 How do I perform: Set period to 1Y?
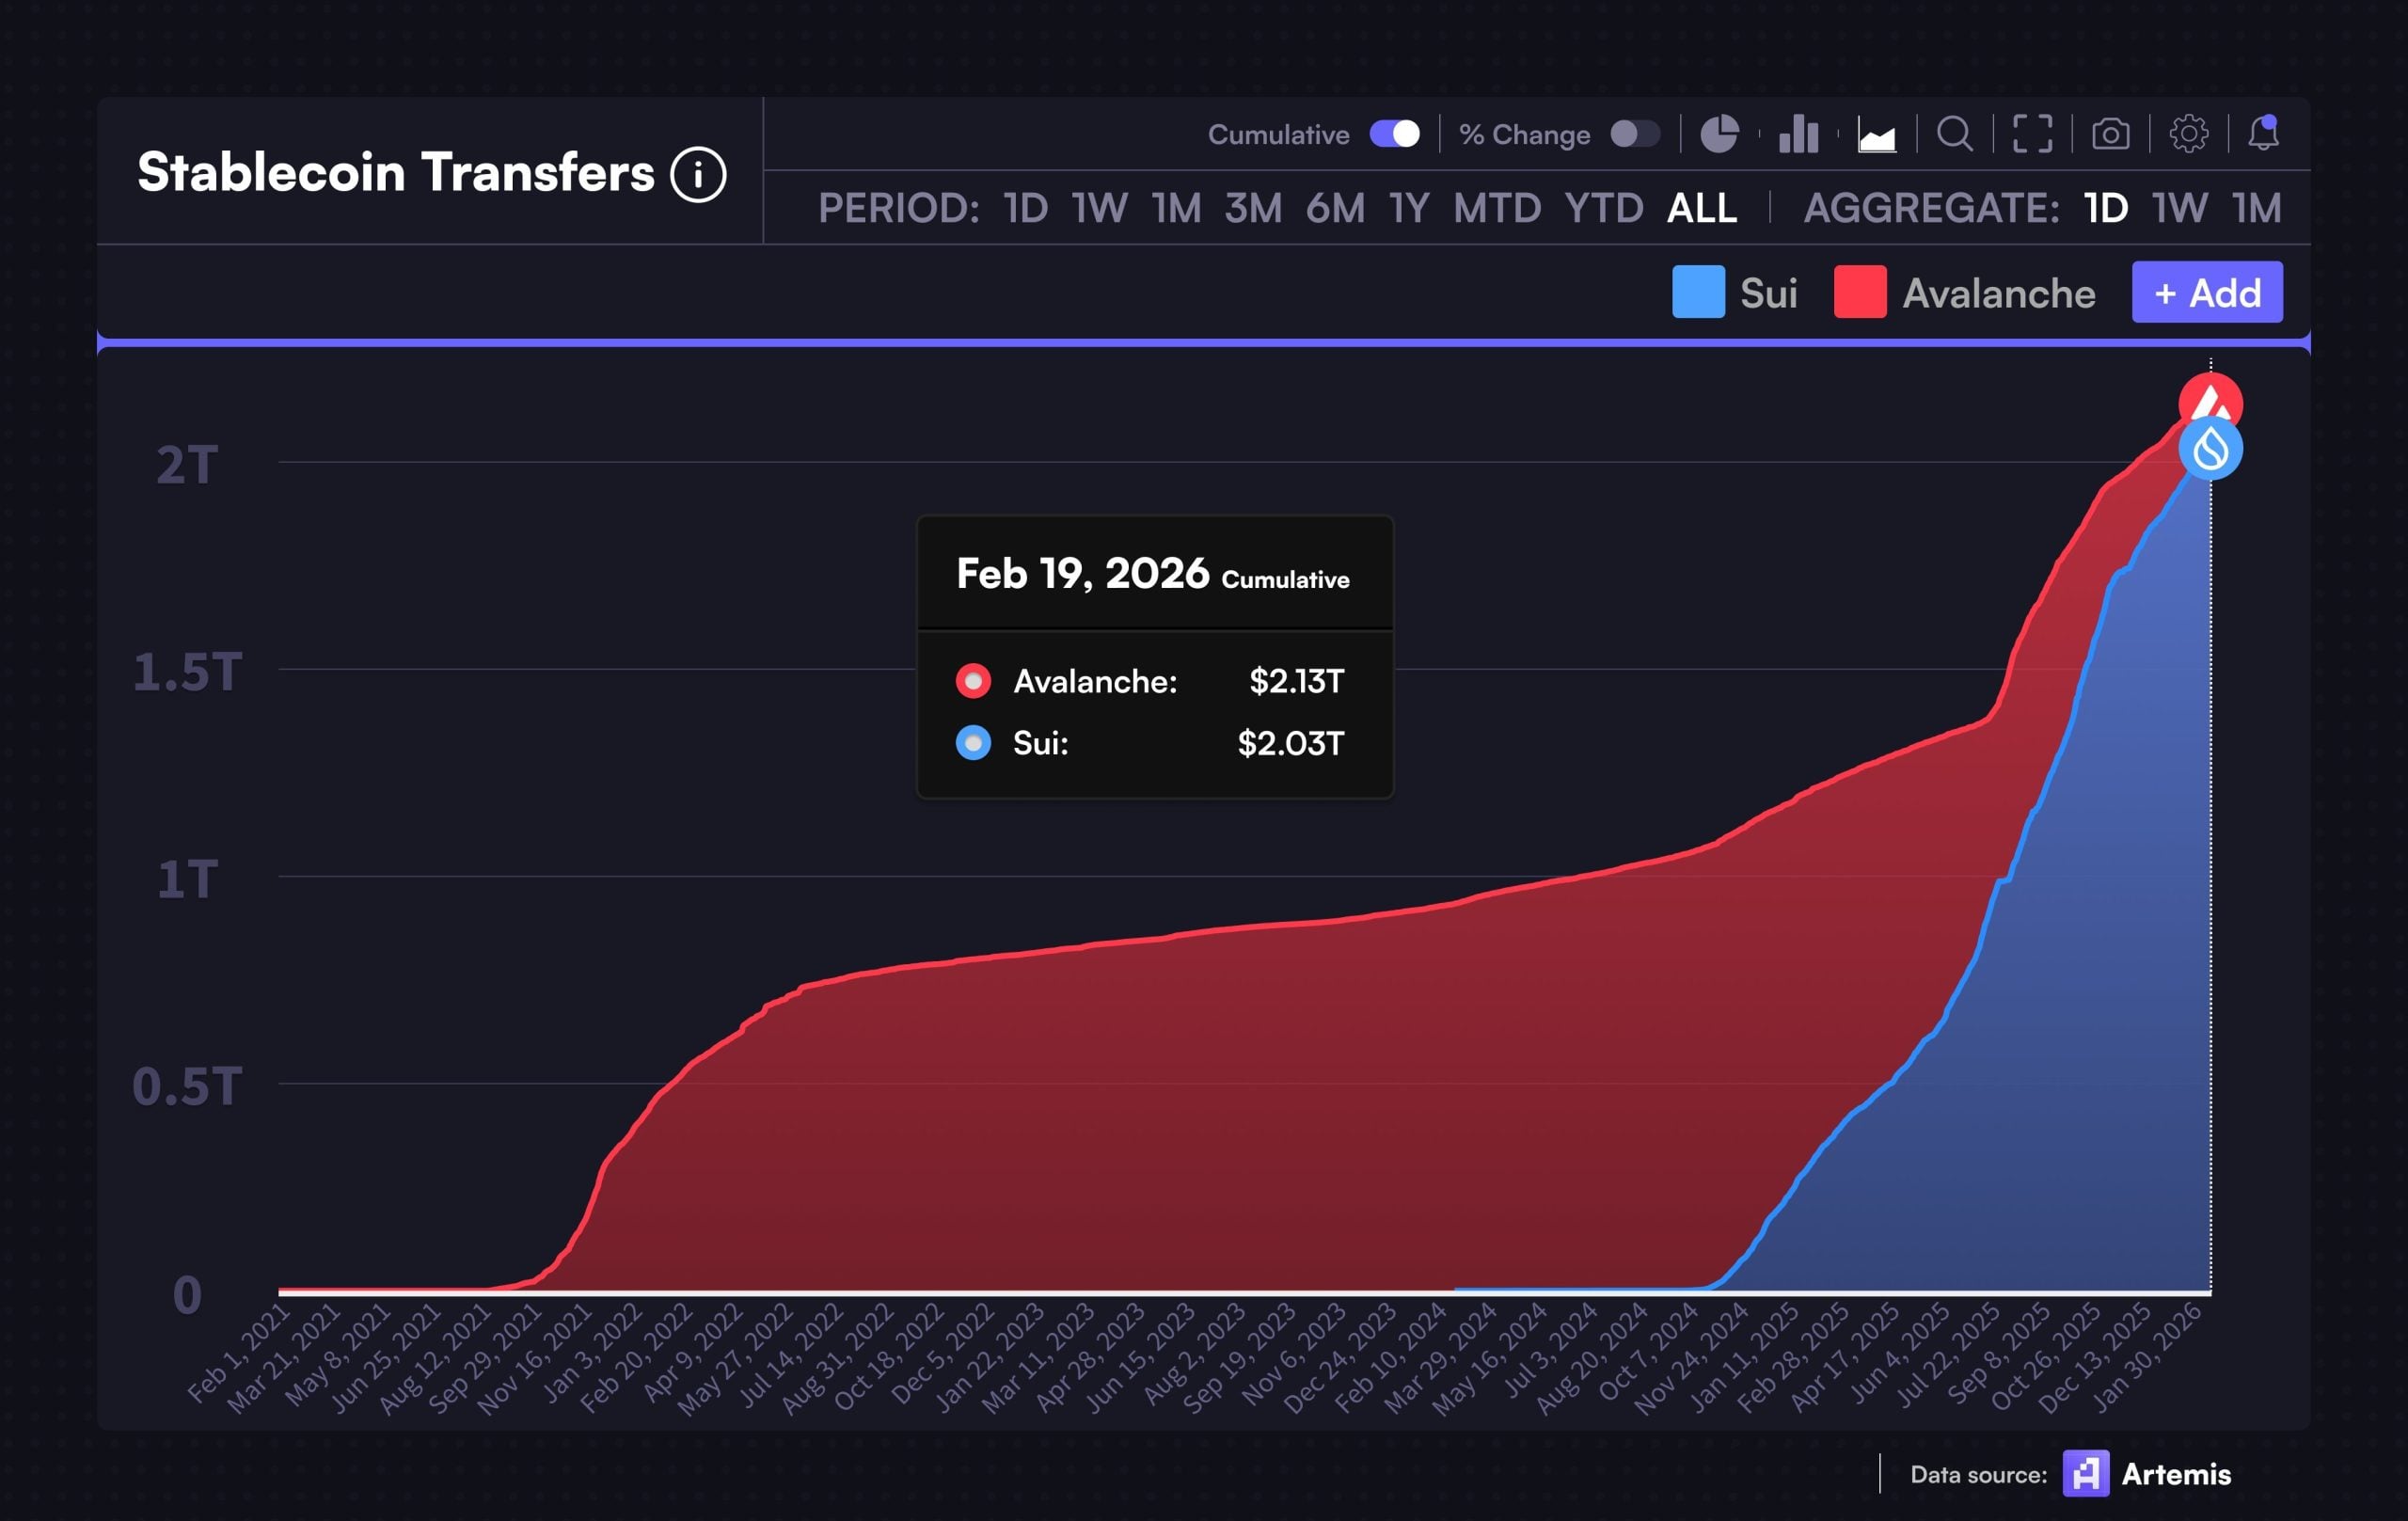pyautogui.click(x=1408, y=208)
